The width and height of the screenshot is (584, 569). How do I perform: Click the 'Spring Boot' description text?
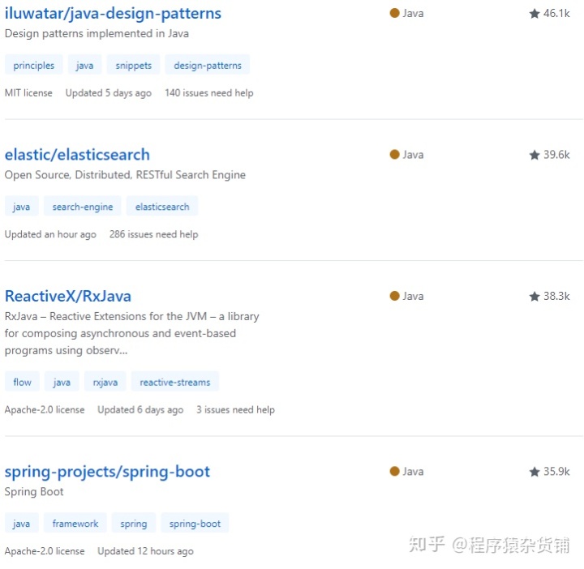click(x=34, y=492)
